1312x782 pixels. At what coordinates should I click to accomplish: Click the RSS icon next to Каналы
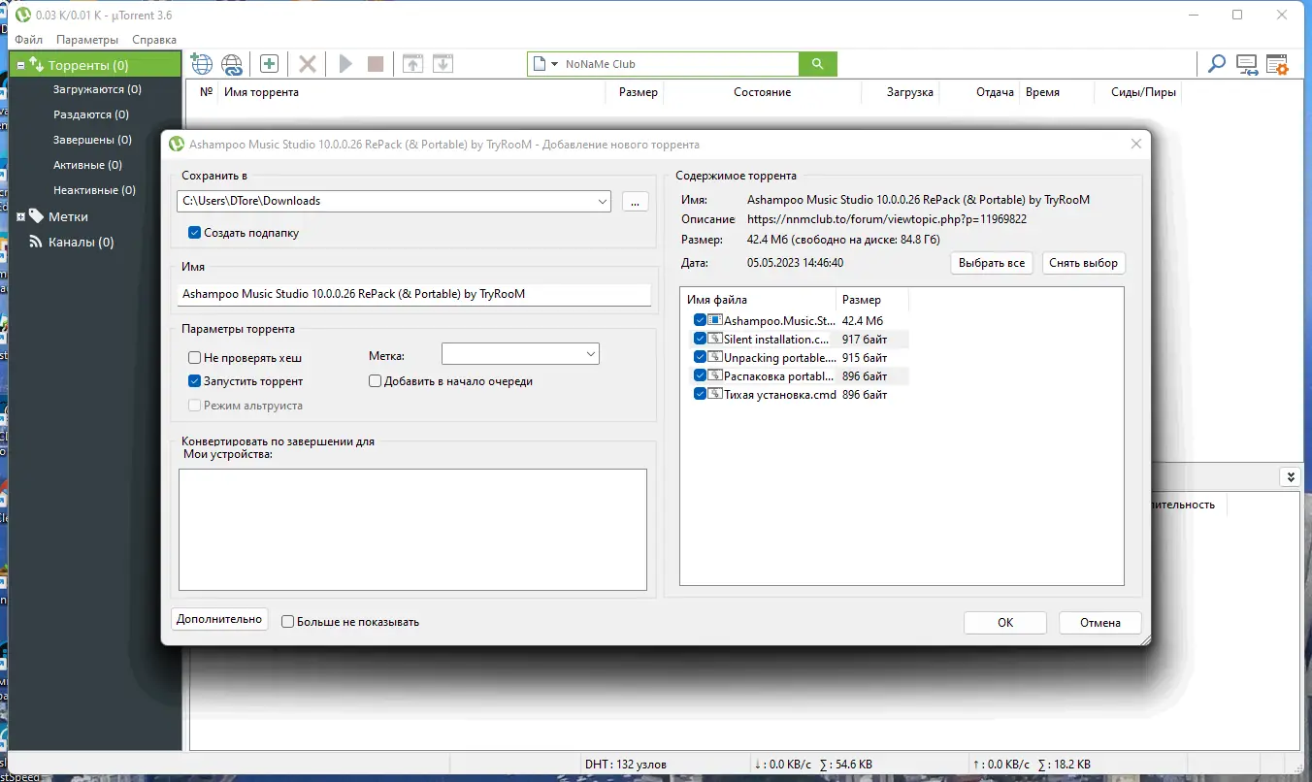[37, 242]
